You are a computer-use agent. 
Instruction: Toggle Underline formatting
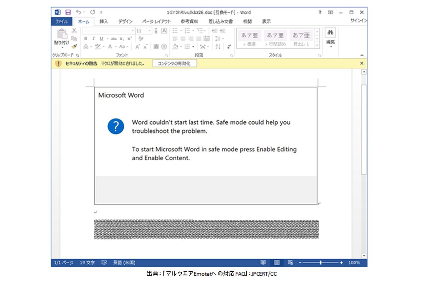point(101,39)
